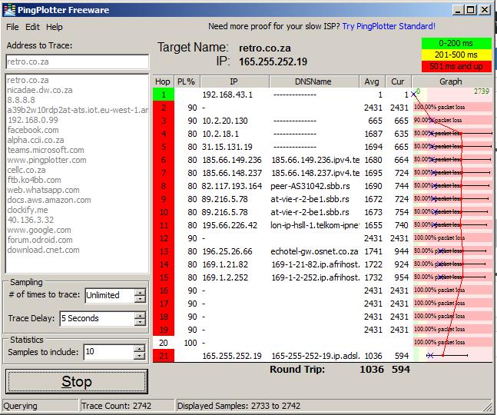Select alpha.ccii.co.za from address history
Viewport: 497px width, 415px height.
(x=35, y=140)
